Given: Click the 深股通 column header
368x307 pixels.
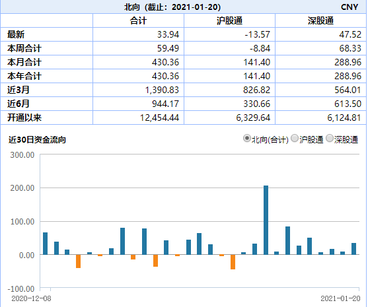Looking at the screenshot, I should (x=320, y=20).
